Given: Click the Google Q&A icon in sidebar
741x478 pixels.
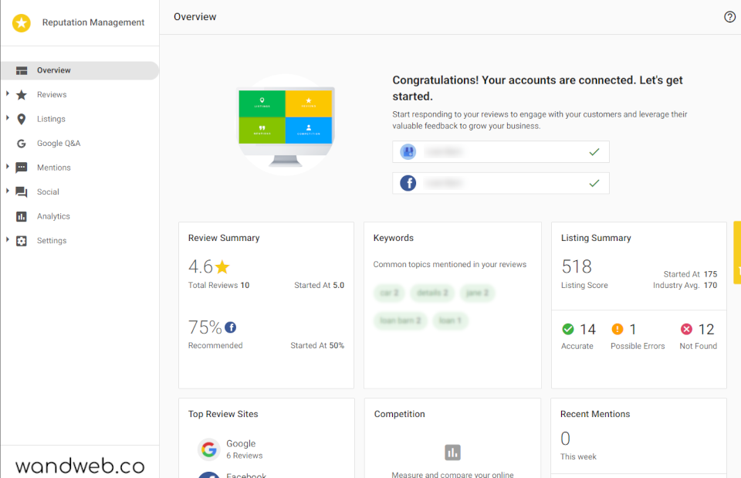Looking at the screenshot, I should 22,144.
